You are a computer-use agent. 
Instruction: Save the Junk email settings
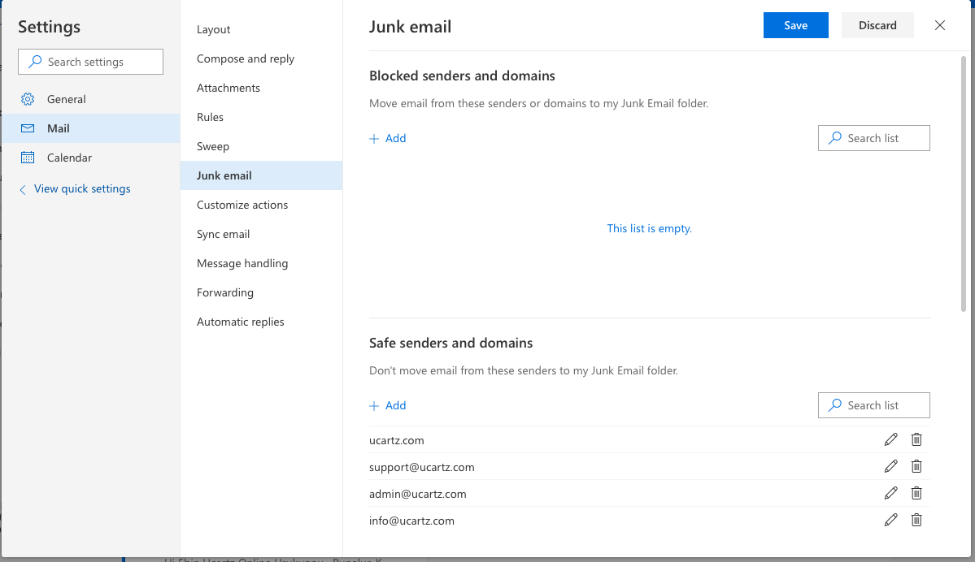tap(795, 25)
